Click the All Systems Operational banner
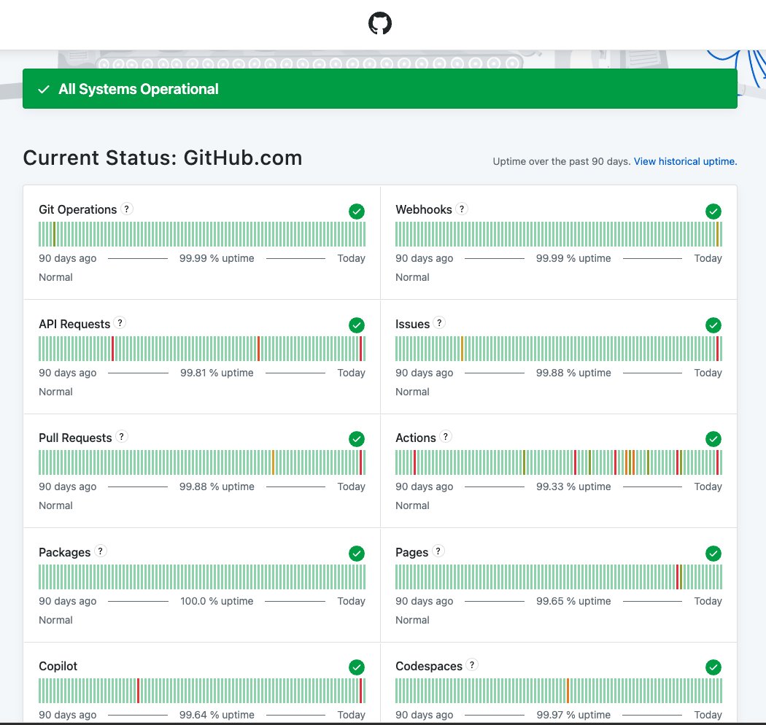 point(379,88)
